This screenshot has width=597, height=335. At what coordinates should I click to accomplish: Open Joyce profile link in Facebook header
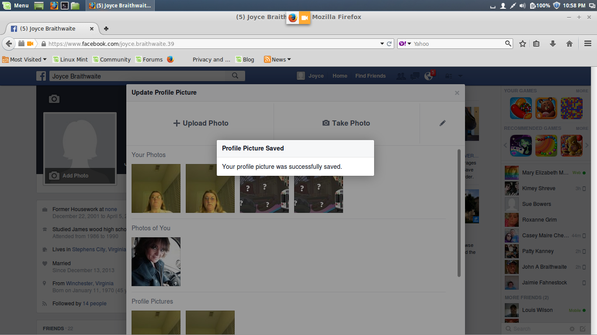click(310, 76)
